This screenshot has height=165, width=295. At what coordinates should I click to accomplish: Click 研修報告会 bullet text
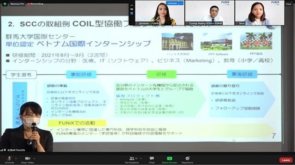tap(225, 100)
